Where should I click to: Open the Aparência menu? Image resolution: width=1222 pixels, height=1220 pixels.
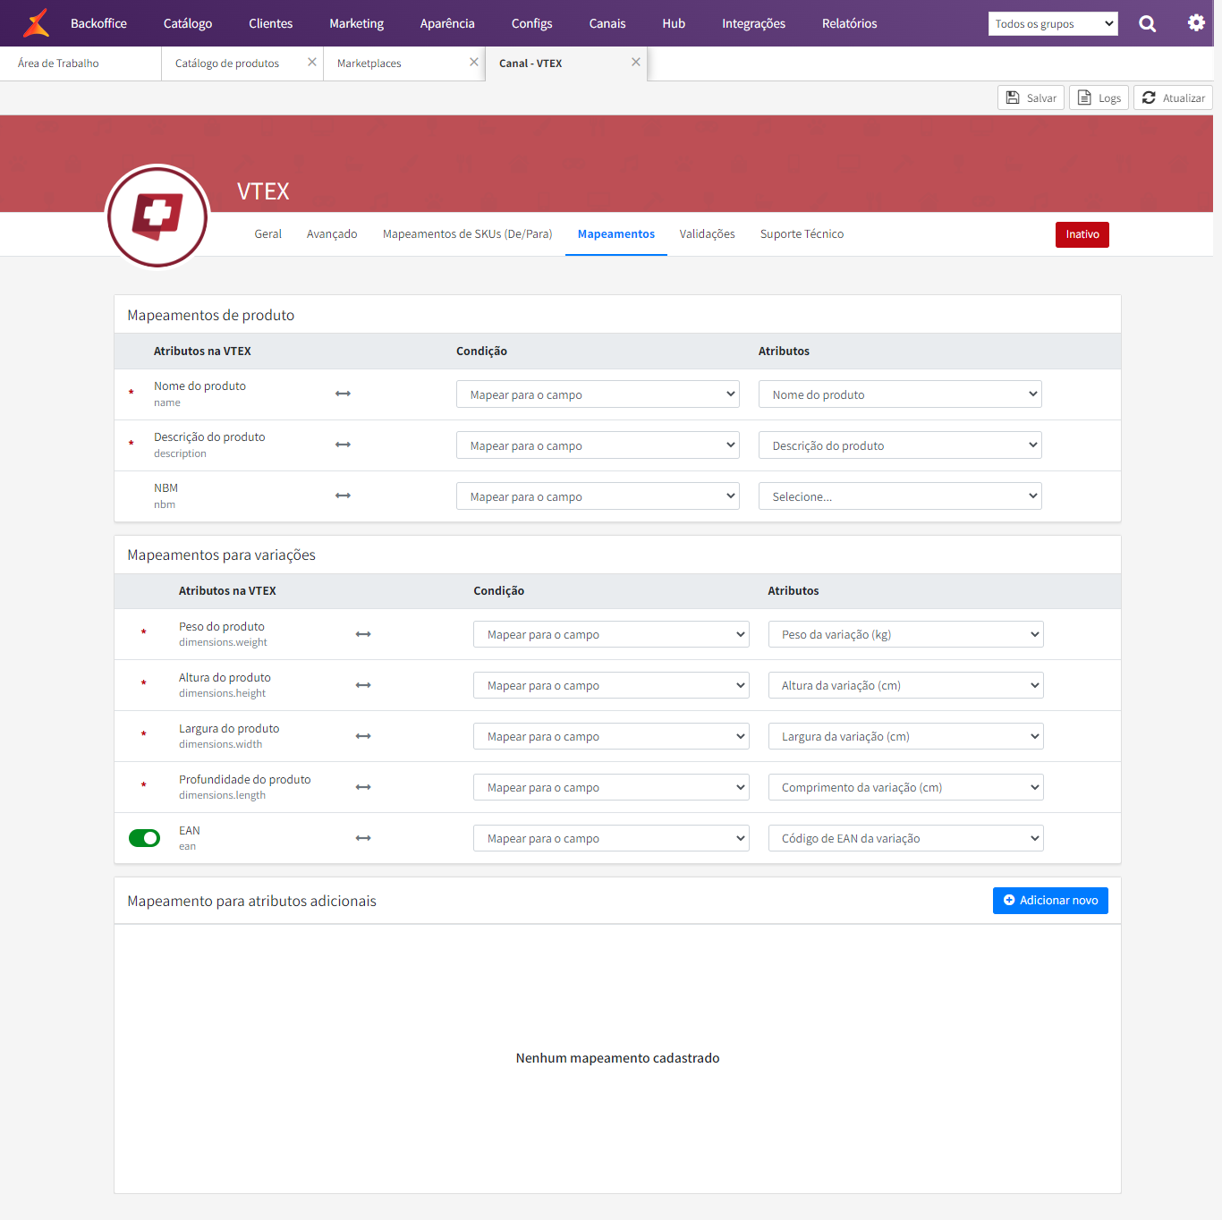(x=447, y=23)
